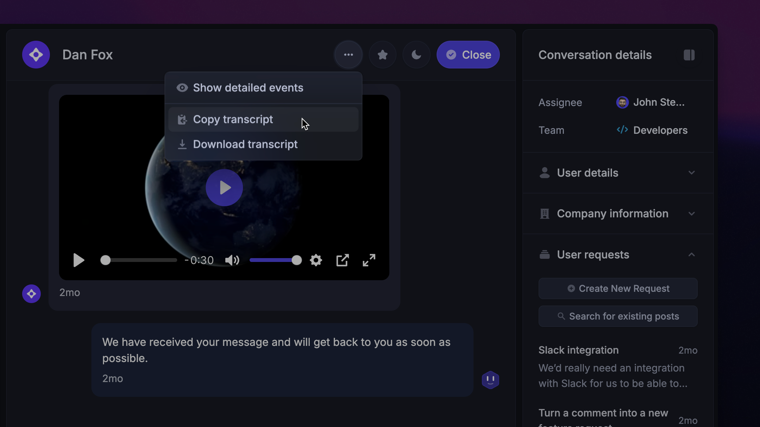Mute the video with the speaker icon
Image resolution: width=760 pixels, height=427 pixels.
pyautogui.click(x=232, y=260)
